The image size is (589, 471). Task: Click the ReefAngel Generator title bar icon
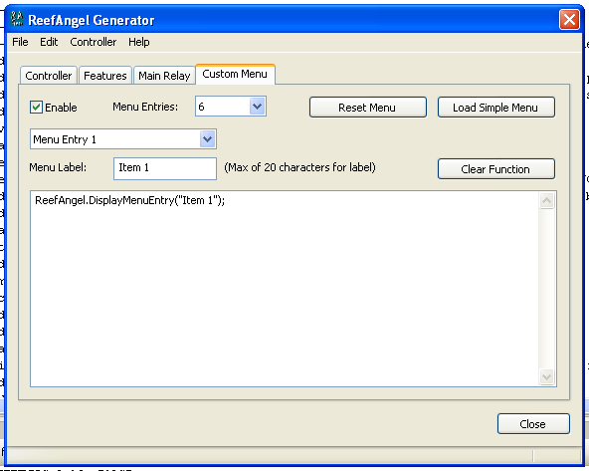point(17,19)
